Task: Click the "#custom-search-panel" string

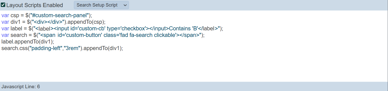Action: (59, 15)
